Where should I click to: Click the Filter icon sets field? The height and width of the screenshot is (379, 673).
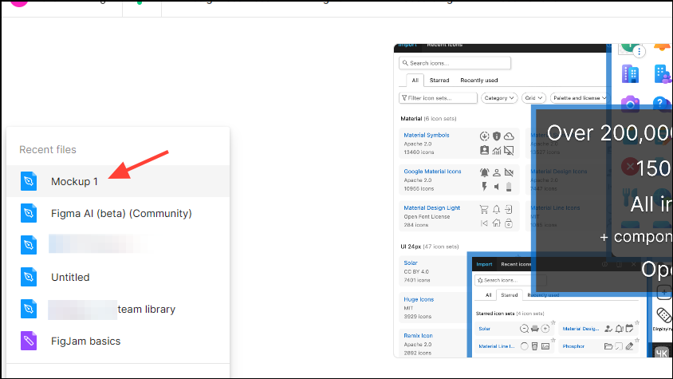[x=438, y=98]
